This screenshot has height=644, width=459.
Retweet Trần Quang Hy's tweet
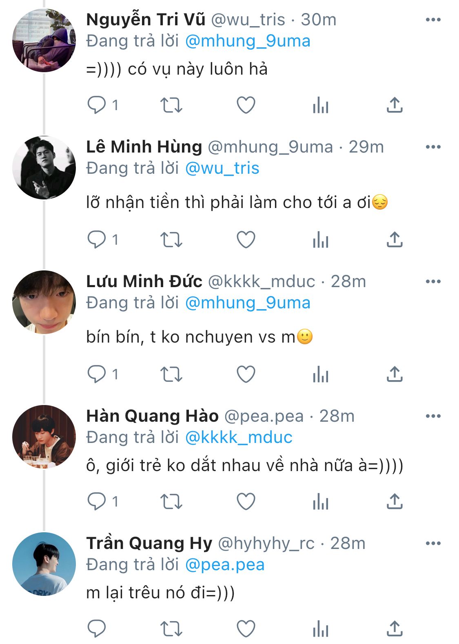(x=171, y=629)
